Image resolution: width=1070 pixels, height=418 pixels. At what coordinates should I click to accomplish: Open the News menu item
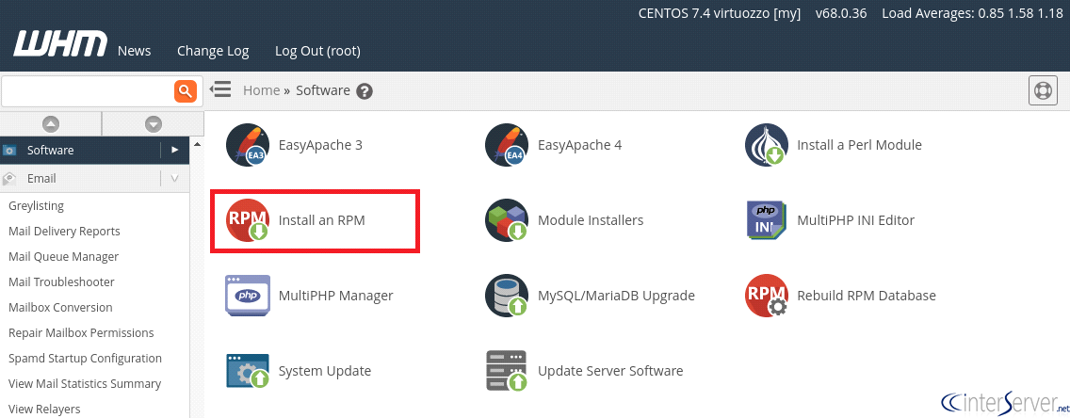click(135, 51)
